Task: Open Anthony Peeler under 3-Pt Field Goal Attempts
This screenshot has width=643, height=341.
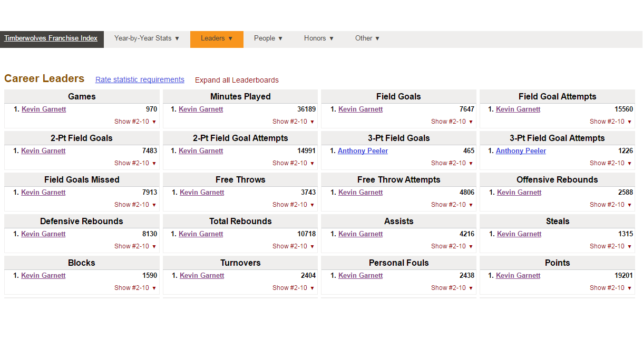Action: [521, 151]
